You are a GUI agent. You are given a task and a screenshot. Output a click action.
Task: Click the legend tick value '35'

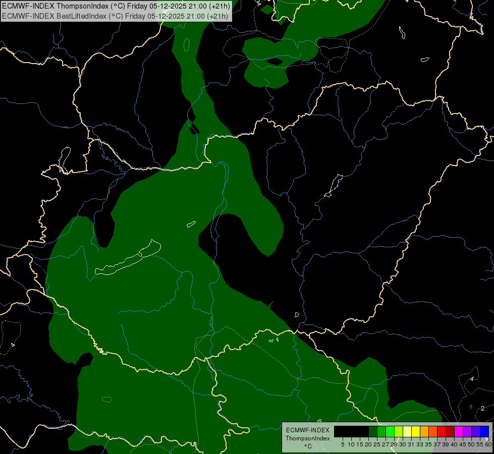click(x=428, y=444)
